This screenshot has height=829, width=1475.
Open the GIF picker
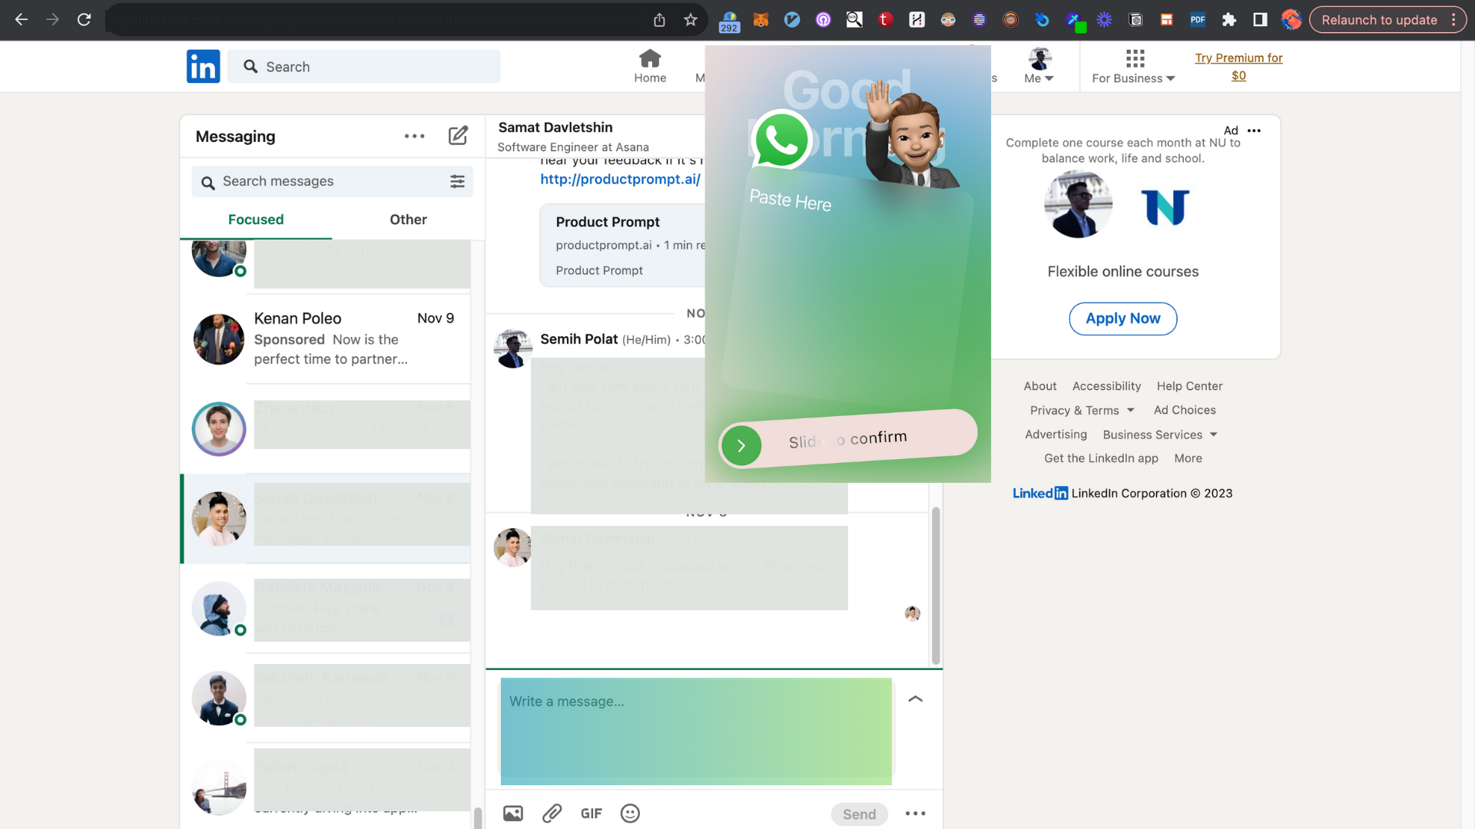591,814
